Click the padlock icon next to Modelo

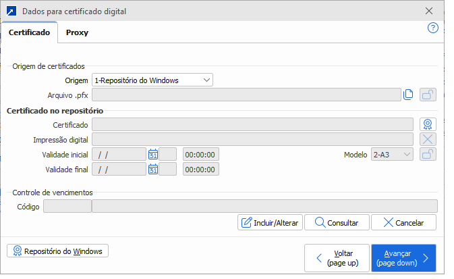click(x=428, y=154)
